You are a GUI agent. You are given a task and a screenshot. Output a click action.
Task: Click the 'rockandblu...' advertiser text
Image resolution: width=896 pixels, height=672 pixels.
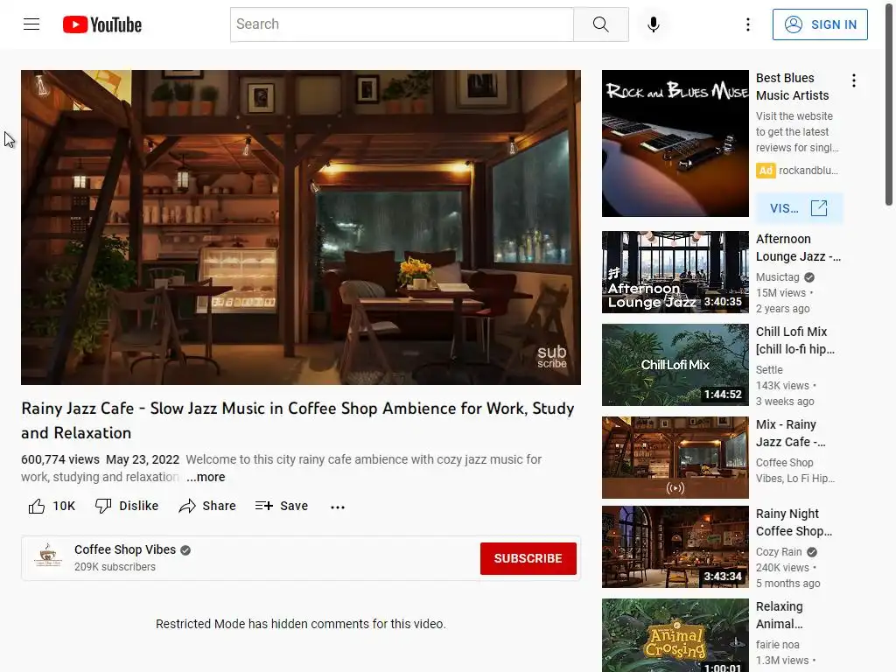coord(808,171)
